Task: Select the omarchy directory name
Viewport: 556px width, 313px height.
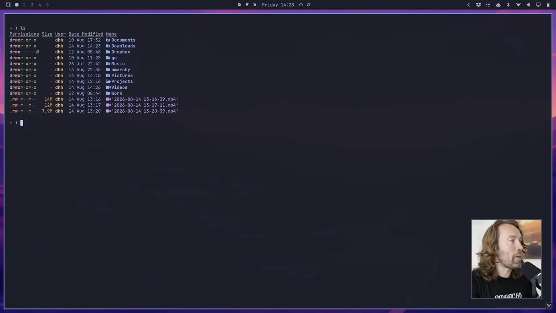Action: coord(121,70)
